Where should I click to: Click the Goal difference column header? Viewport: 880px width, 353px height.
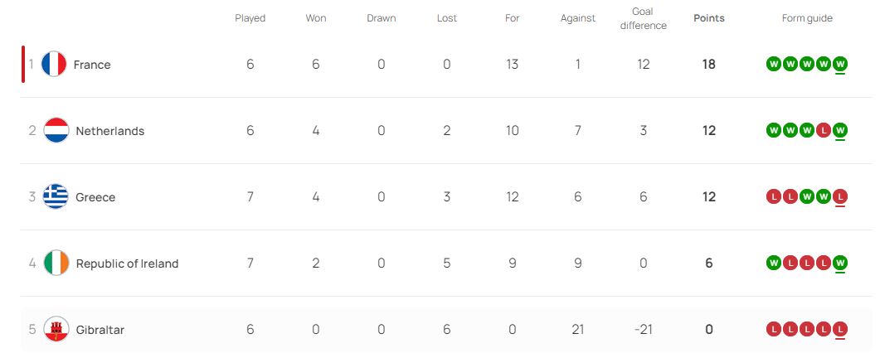(643, 18)
